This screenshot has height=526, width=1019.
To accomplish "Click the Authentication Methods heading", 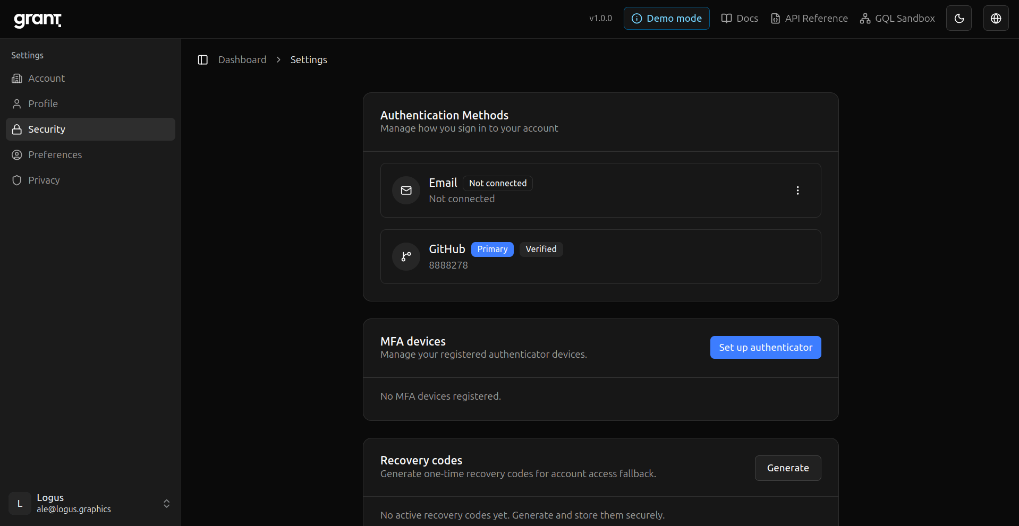I will [444, 115].
